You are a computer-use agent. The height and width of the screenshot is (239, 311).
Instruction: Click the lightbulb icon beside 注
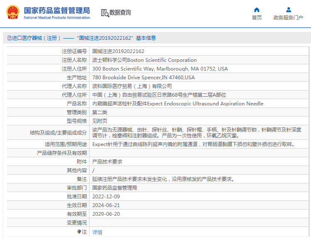click(x=79, y=232)
